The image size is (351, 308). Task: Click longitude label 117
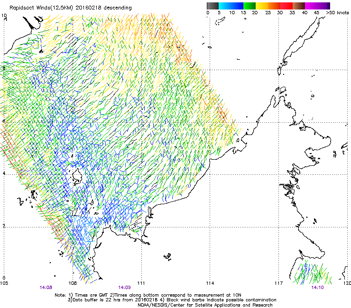[279, 283]
